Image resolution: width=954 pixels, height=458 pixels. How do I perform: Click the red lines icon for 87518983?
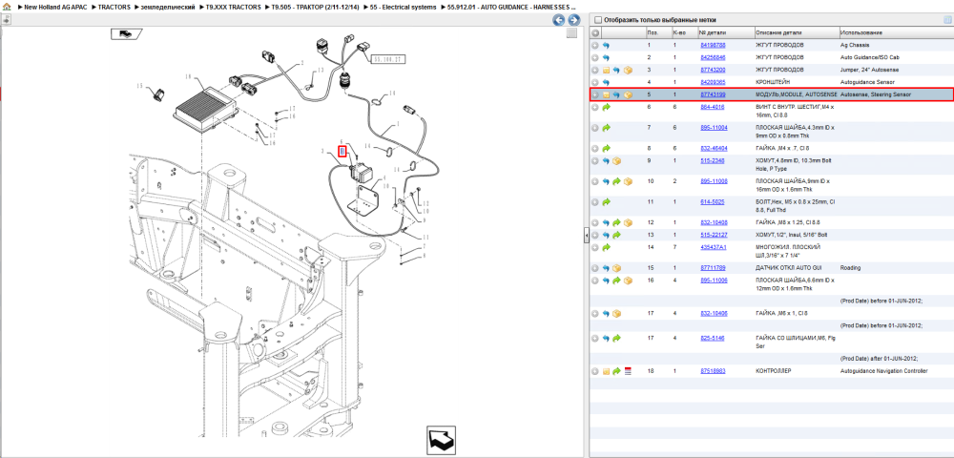(628, 371)
